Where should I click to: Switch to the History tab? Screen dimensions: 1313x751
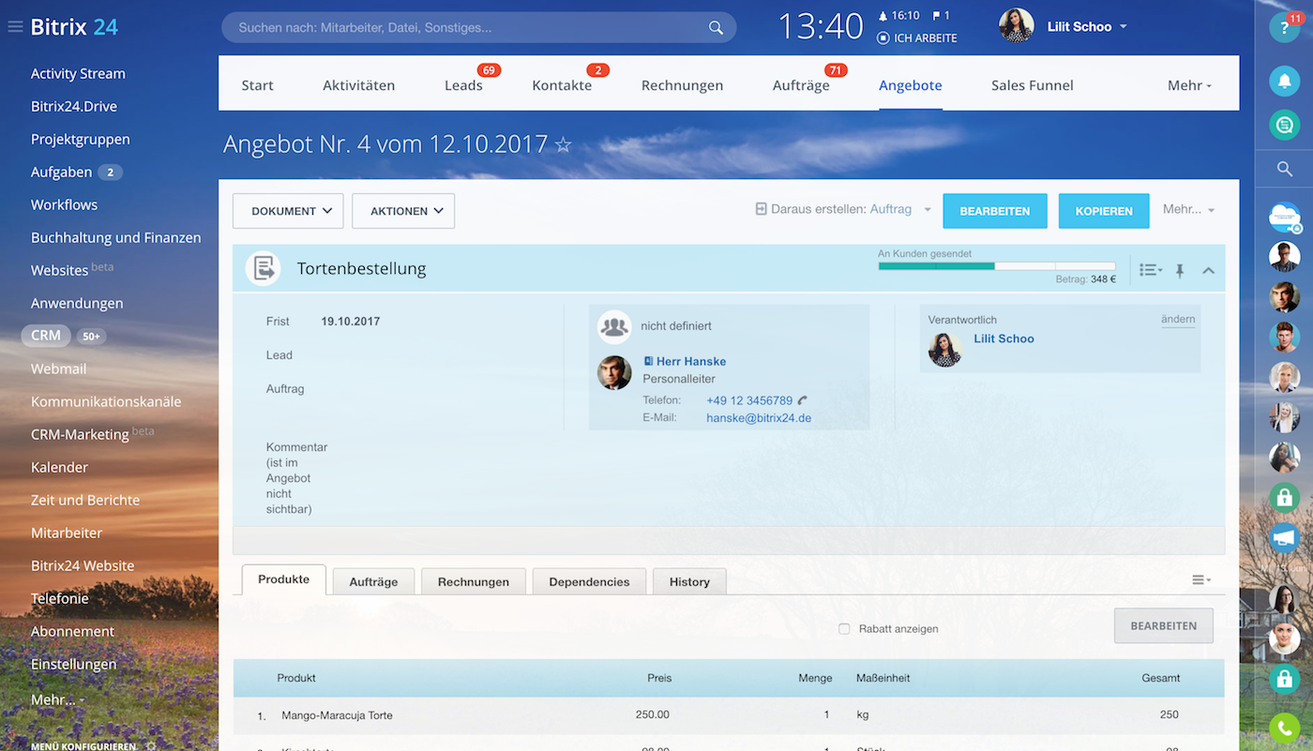click(x=689, y=581)
